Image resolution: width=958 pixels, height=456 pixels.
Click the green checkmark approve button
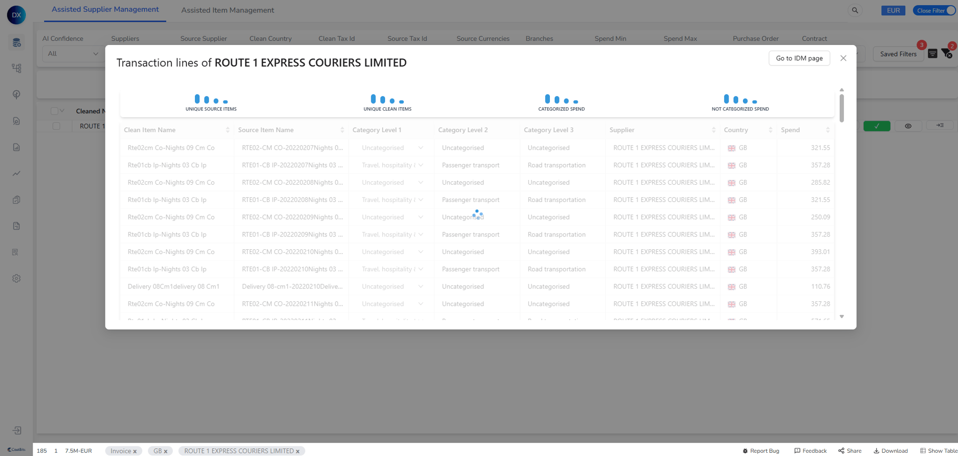(877, 126)
